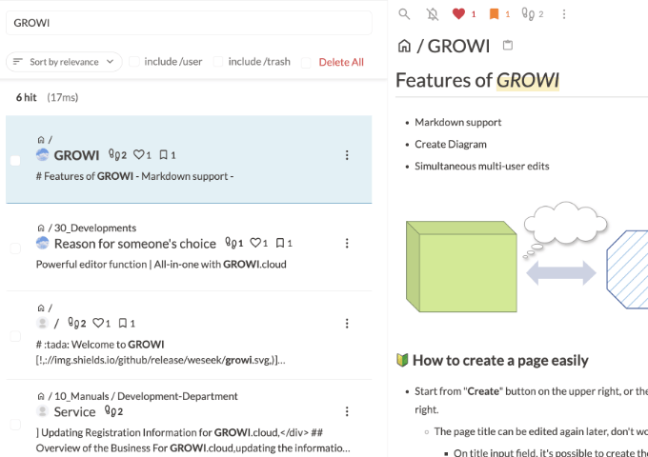Screen dimensions: 648x457
Task: Toggle the muted notification bell icon
Action: coord(433,14)
